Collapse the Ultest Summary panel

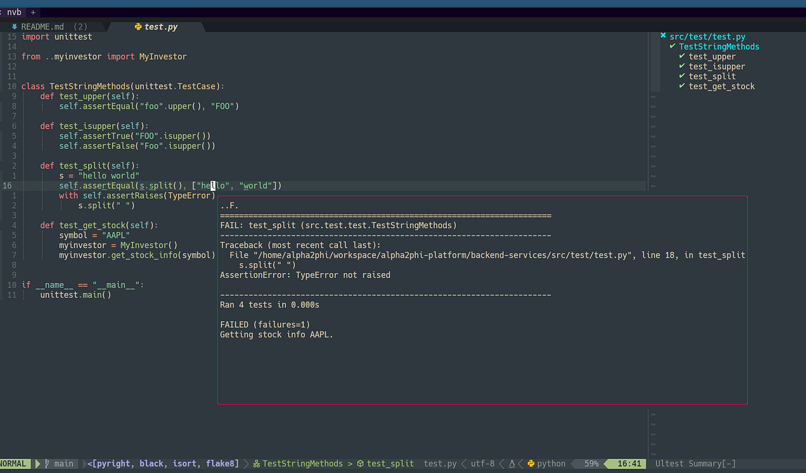click(729, 463)
